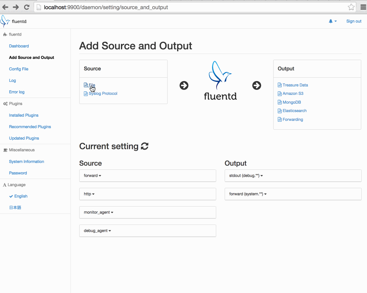Screen dimensions: 367x293
Task: Click the browser back arrow
Action: click(x=5, y=7)
